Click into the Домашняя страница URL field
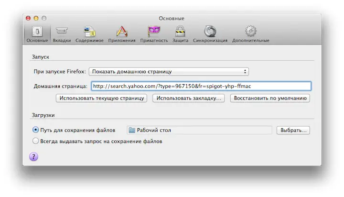The height and width of the screenshot is (197, 344). [201, 86]
